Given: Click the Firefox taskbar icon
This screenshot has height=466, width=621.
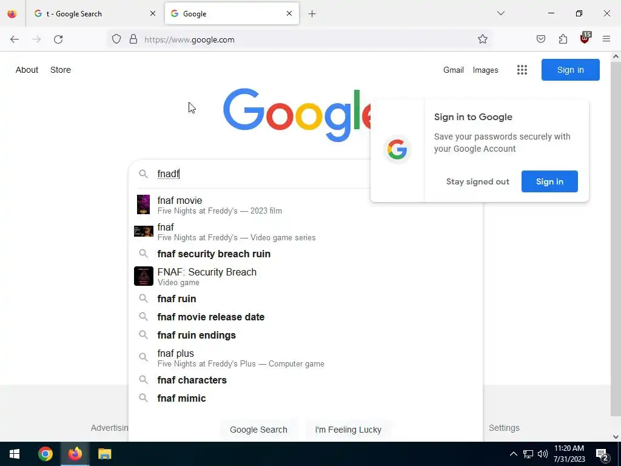Looking at the screenshot, I should [75, 454].
